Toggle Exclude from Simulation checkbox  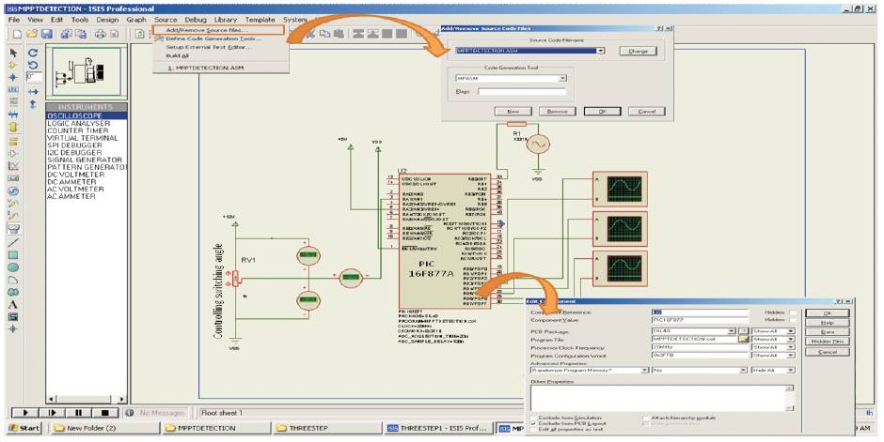click(x=533, y=418)
